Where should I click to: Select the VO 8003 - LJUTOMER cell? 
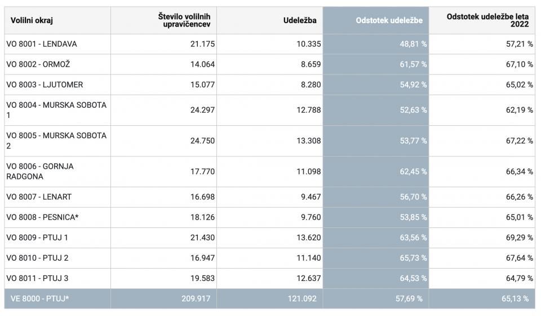pyautogui.click(x=45, y=85)
